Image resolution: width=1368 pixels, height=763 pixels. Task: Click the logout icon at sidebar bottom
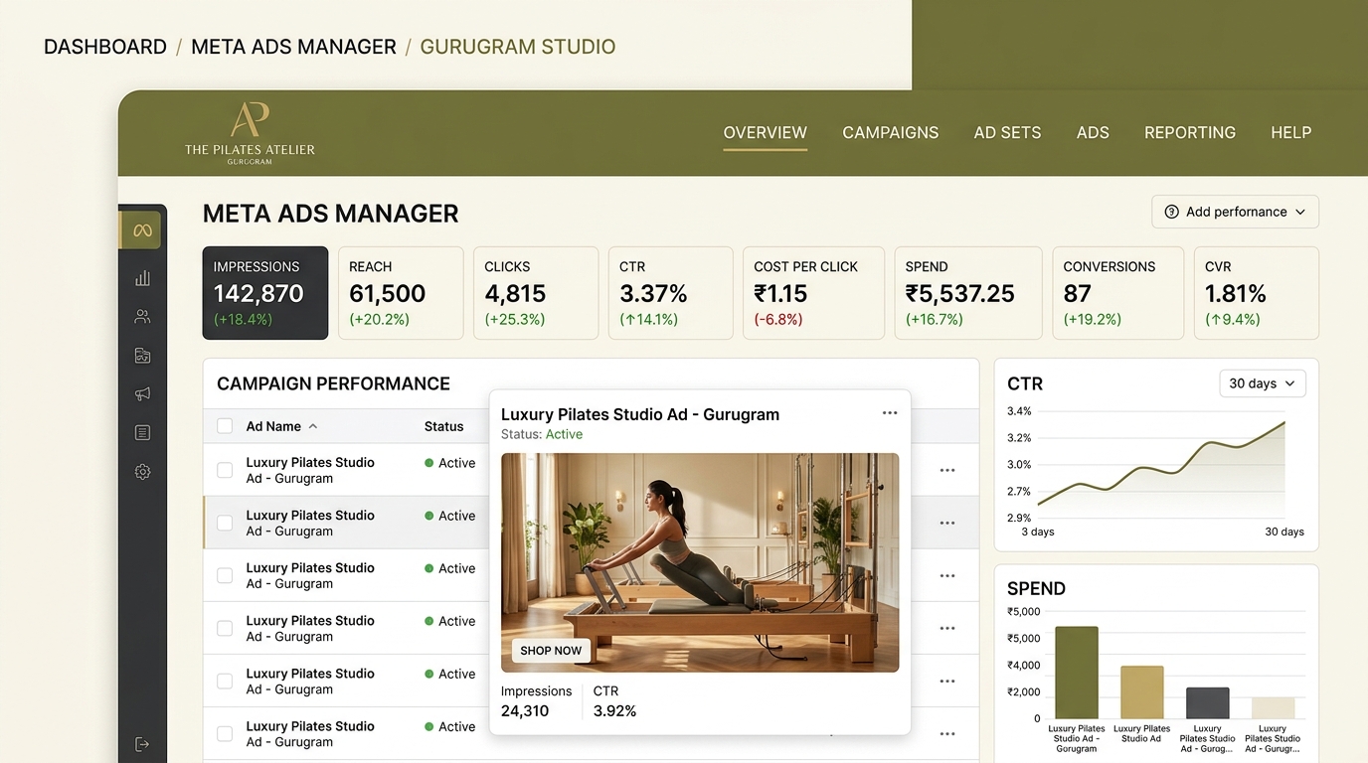tap(142, 744)
